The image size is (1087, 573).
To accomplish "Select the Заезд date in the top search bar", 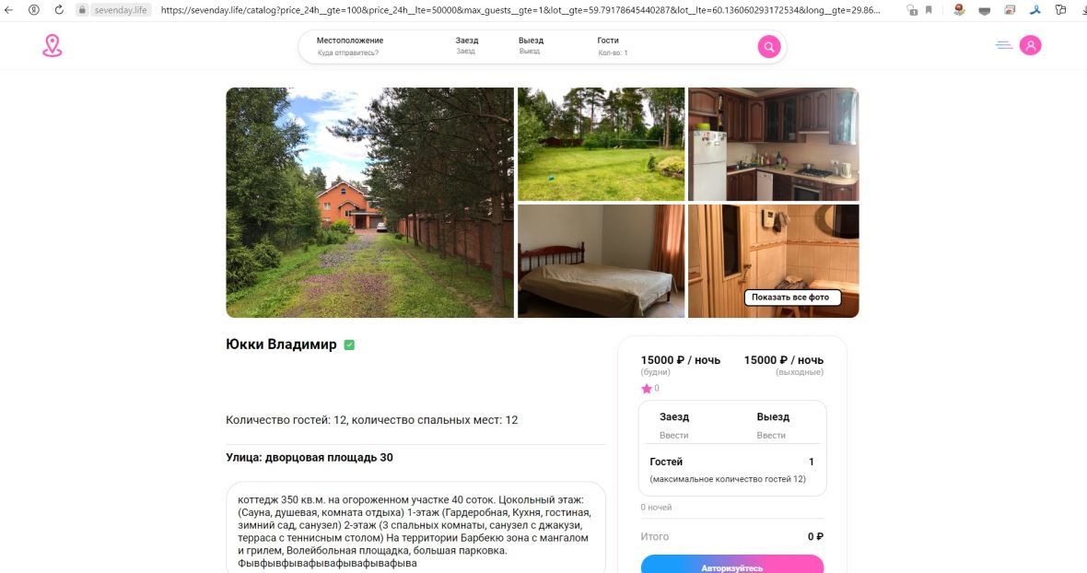I will tap(466, 46).
